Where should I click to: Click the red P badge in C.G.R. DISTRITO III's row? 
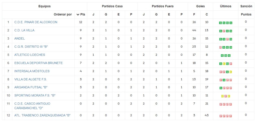[221, 47]
